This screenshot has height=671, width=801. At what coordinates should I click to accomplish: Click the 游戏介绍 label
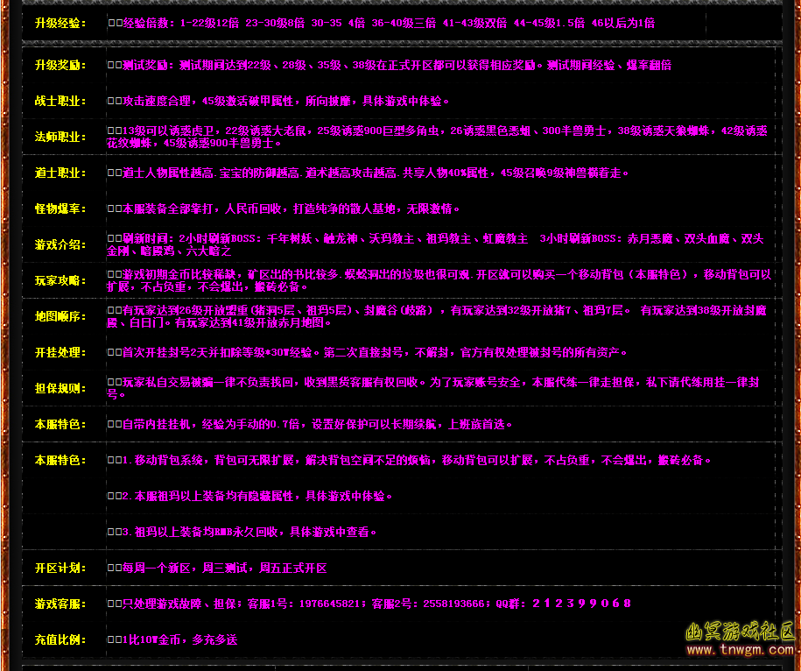pos(60,244)
